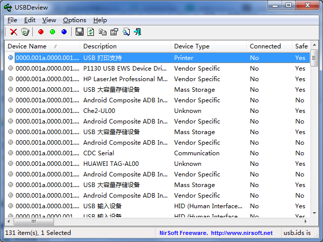Click the red dot disconnect devices icon
323x242 pixels.
coord(41,32)
